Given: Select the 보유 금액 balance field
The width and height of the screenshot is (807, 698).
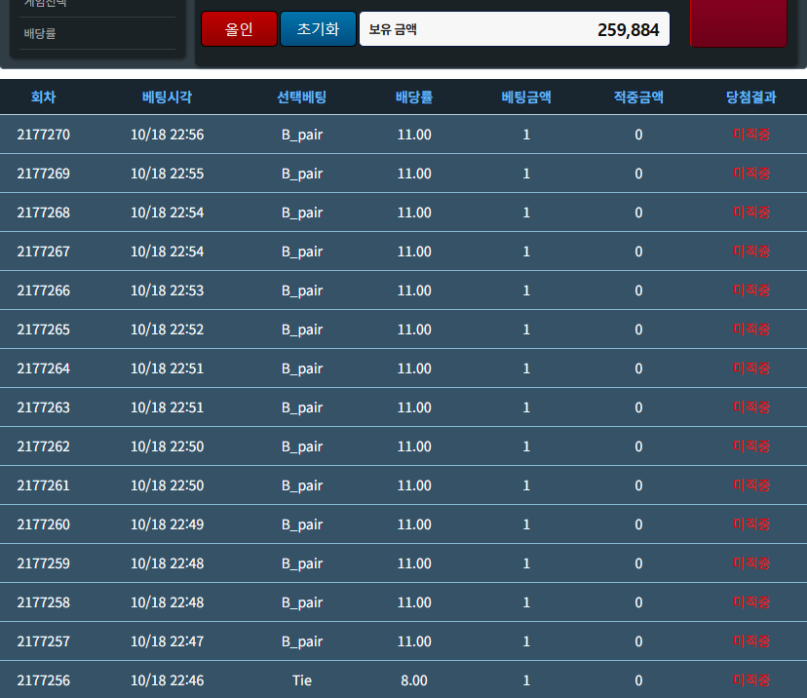Looking at the screenshot, I should tap(515, 29).
